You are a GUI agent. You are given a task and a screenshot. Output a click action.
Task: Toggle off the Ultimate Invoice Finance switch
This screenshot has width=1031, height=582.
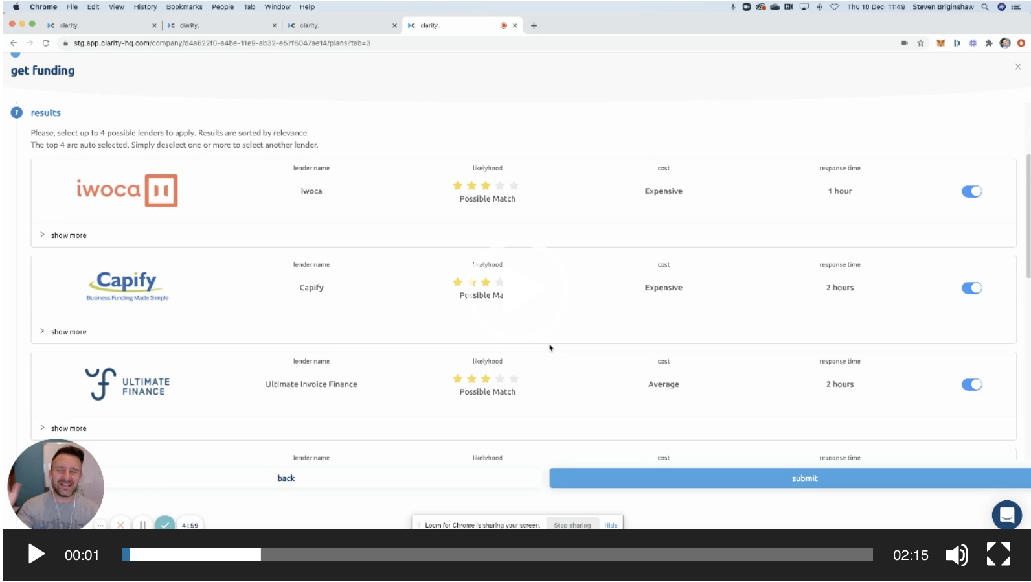(x=971, y=384)
